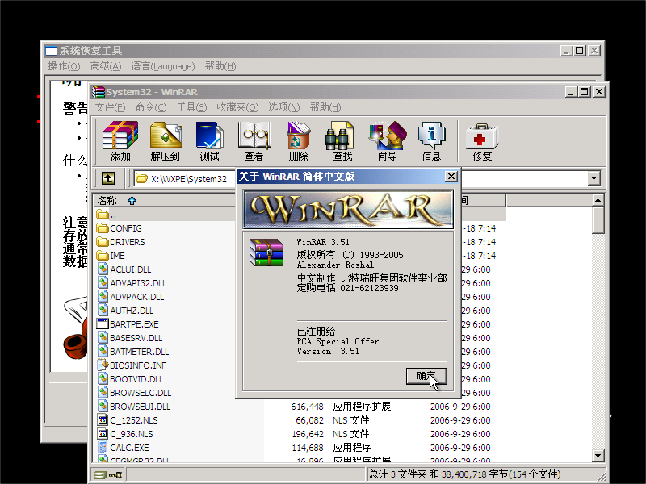
Task: Open the 帮助(H) menu in WinRAR
Action: coord(325,107)
